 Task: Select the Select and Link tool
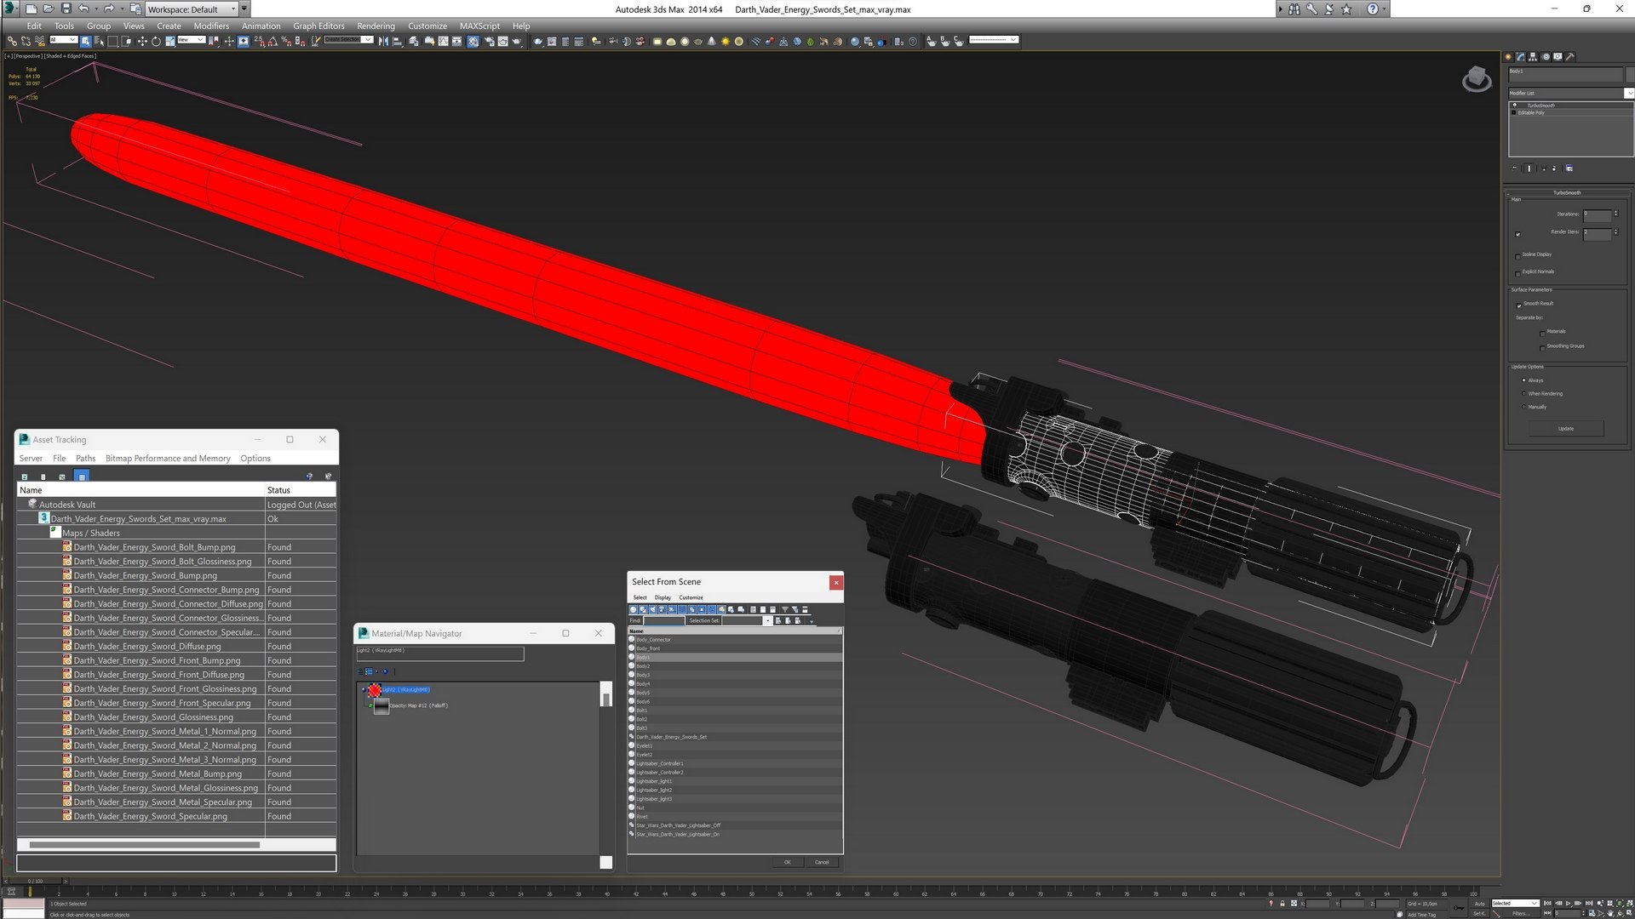tap(12, 41)
